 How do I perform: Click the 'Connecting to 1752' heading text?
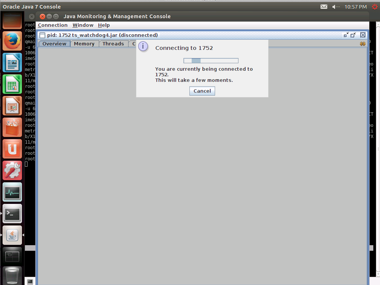pyautogui.click(x=184, y=48)
